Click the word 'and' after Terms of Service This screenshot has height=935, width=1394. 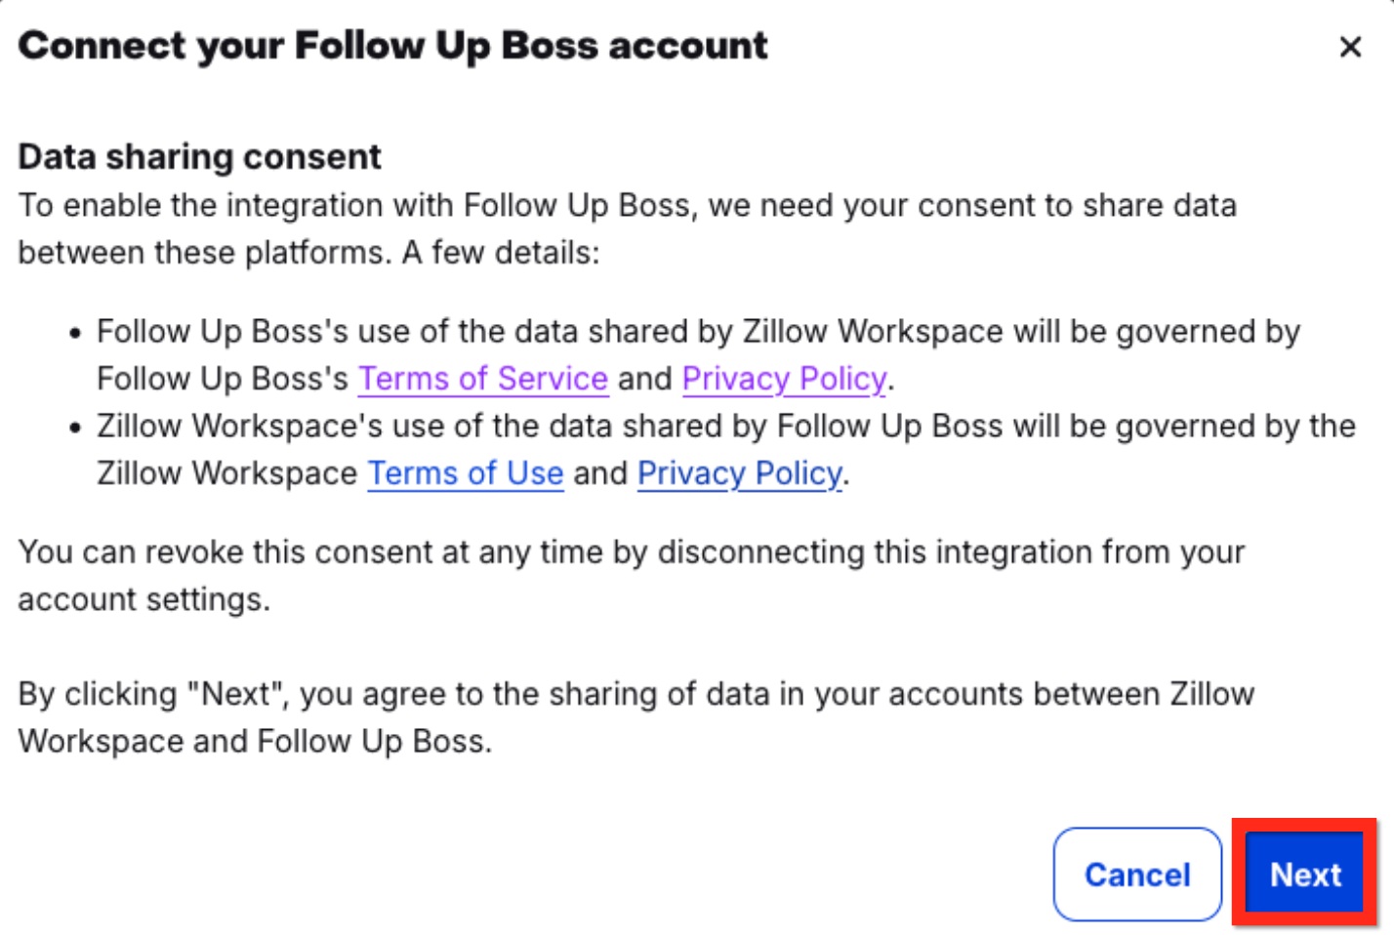pos(644,379)
